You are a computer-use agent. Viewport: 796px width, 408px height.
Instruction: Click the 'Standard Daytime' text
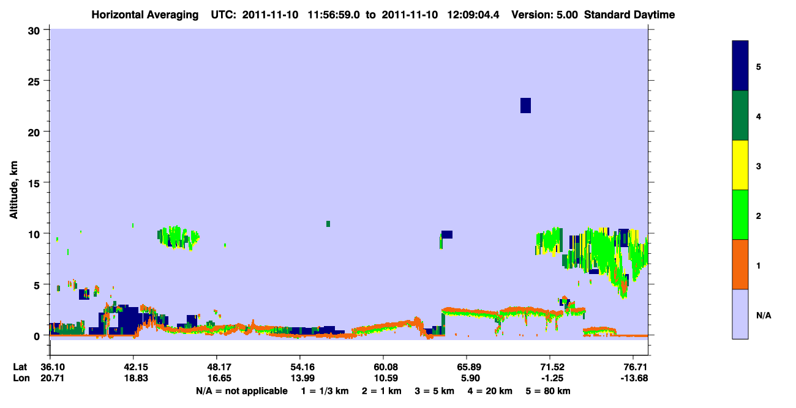(x=629, y=15)
